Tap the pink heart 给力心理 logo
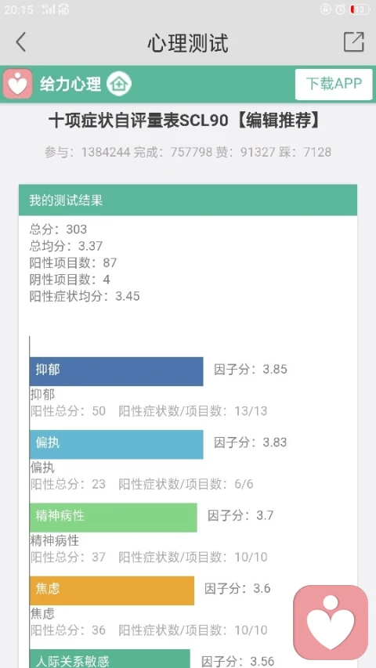 (17, 84)
